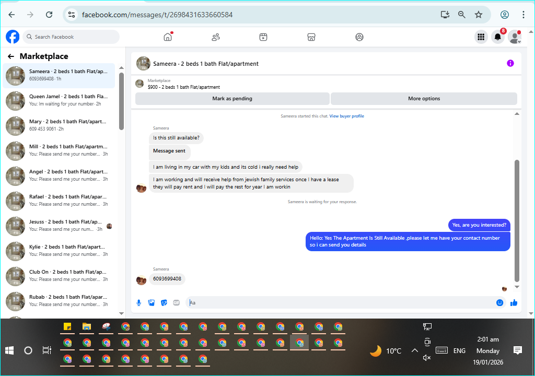This screenshot has height=376, width=535.
Task: Show hidden tray icons chevron
Action: pyautogui.click(x=414, y=350)
